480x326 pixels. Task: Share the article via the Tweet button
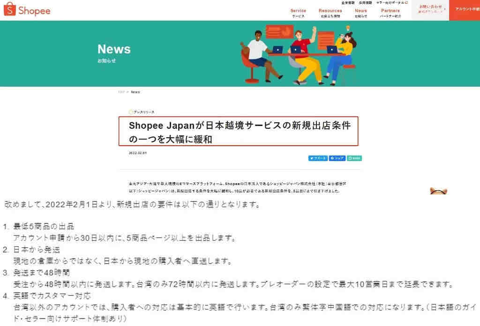[318, 158]
